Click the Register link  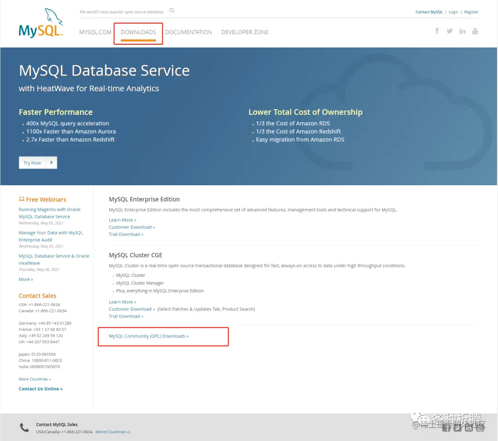tap(471, 12)
